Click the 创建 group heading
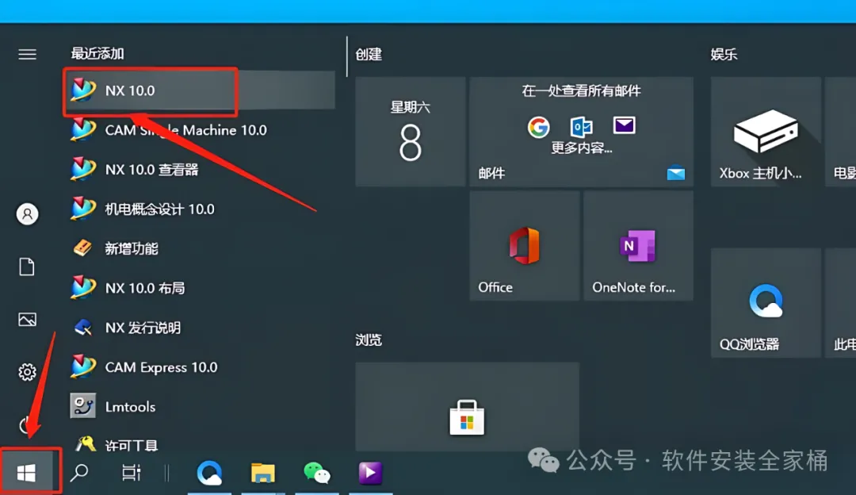This screenshot has width=856, height=495. pos(369,54)
